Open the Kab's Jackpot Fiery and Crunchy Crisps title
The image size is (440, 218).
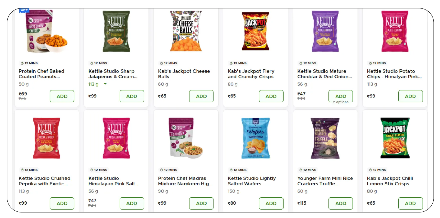coord(251,74)
